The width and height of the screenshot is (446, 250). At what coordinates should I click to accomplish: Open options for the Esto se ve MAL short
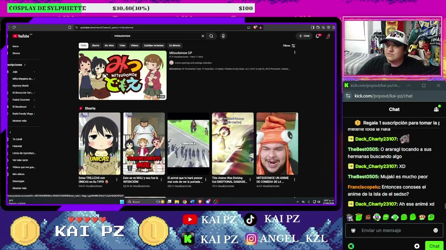(x=161, y=180)
